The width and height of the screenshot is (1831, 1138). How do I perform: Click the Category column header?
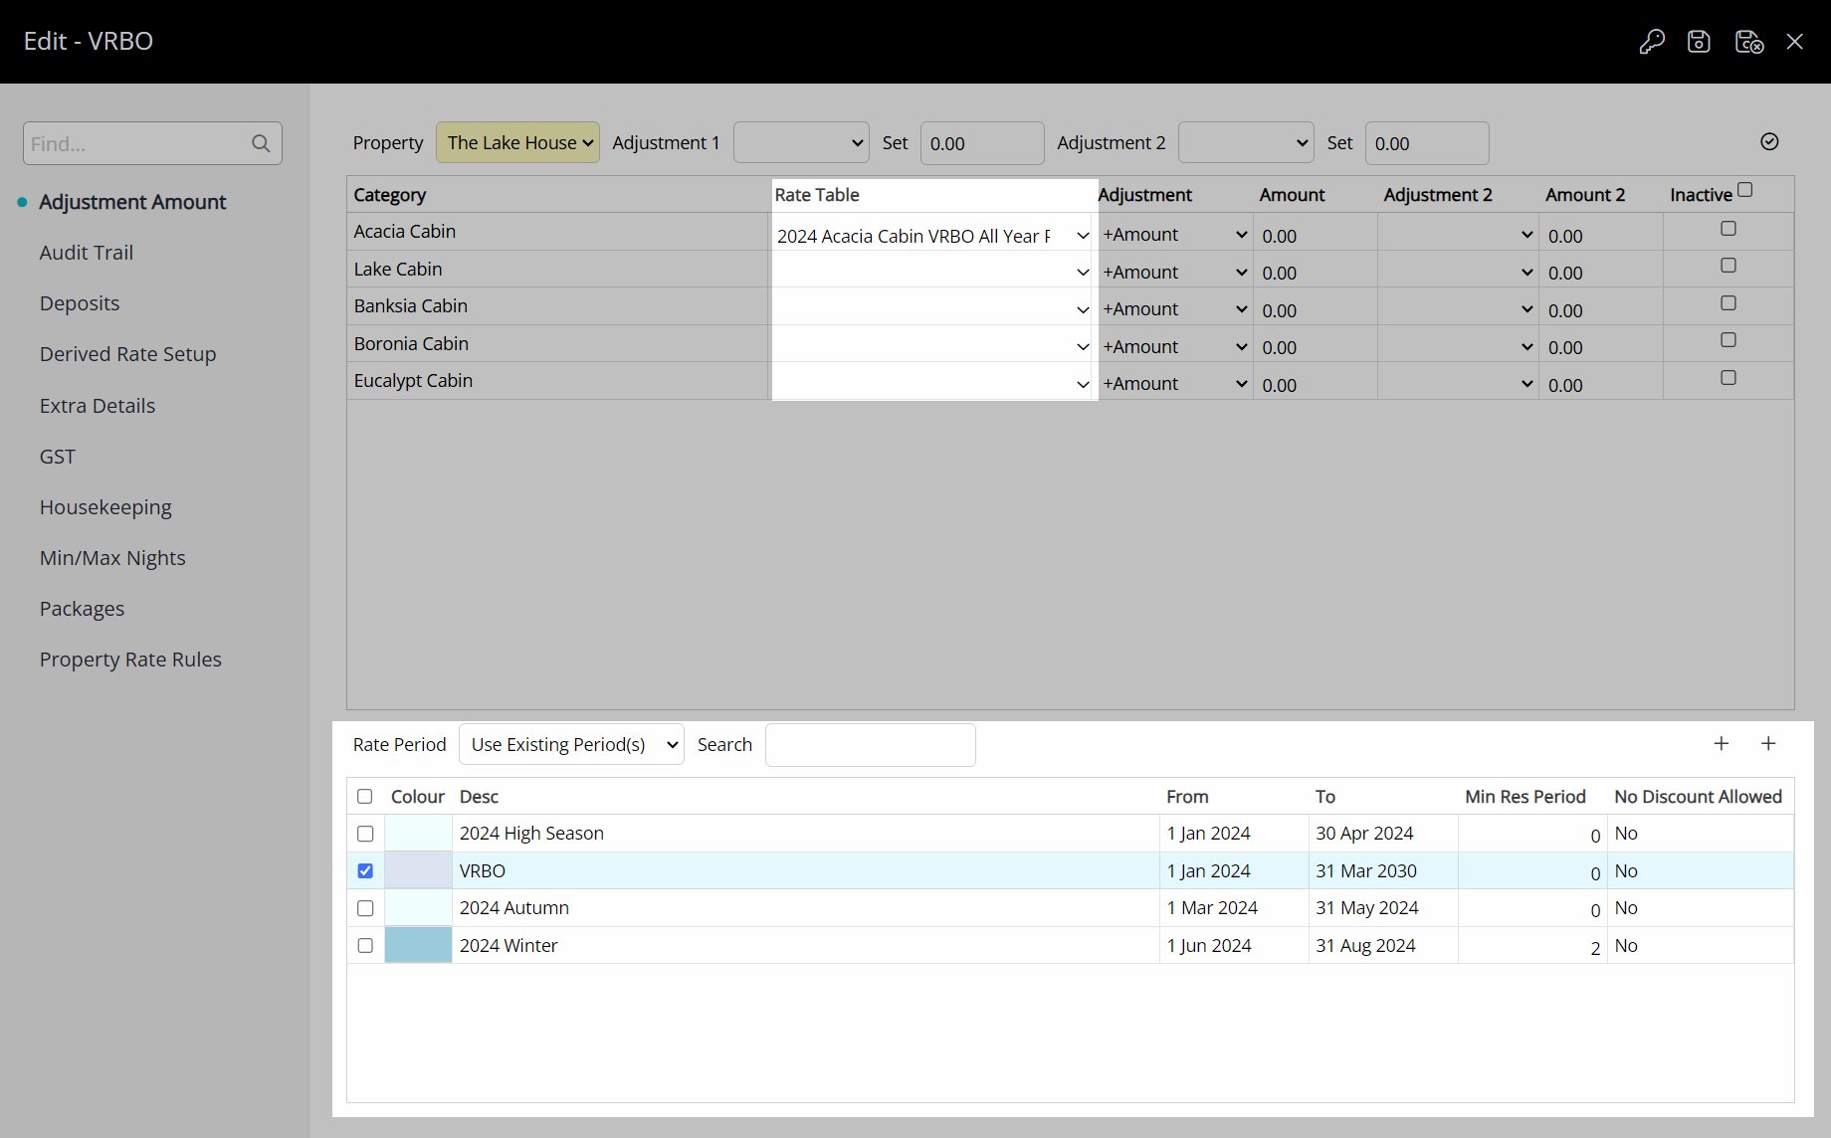[x=390, y=195]
